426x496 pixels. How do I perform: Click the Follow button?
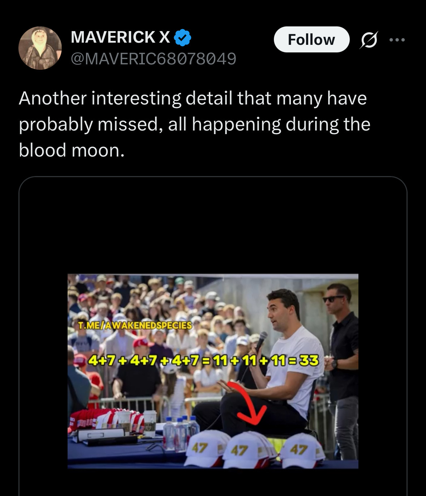[x=311, y=39]
